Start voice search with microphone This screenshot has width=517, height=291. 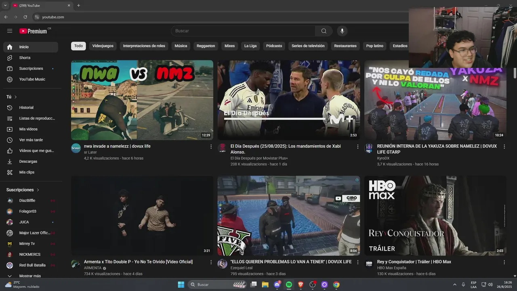coord(342,31)
